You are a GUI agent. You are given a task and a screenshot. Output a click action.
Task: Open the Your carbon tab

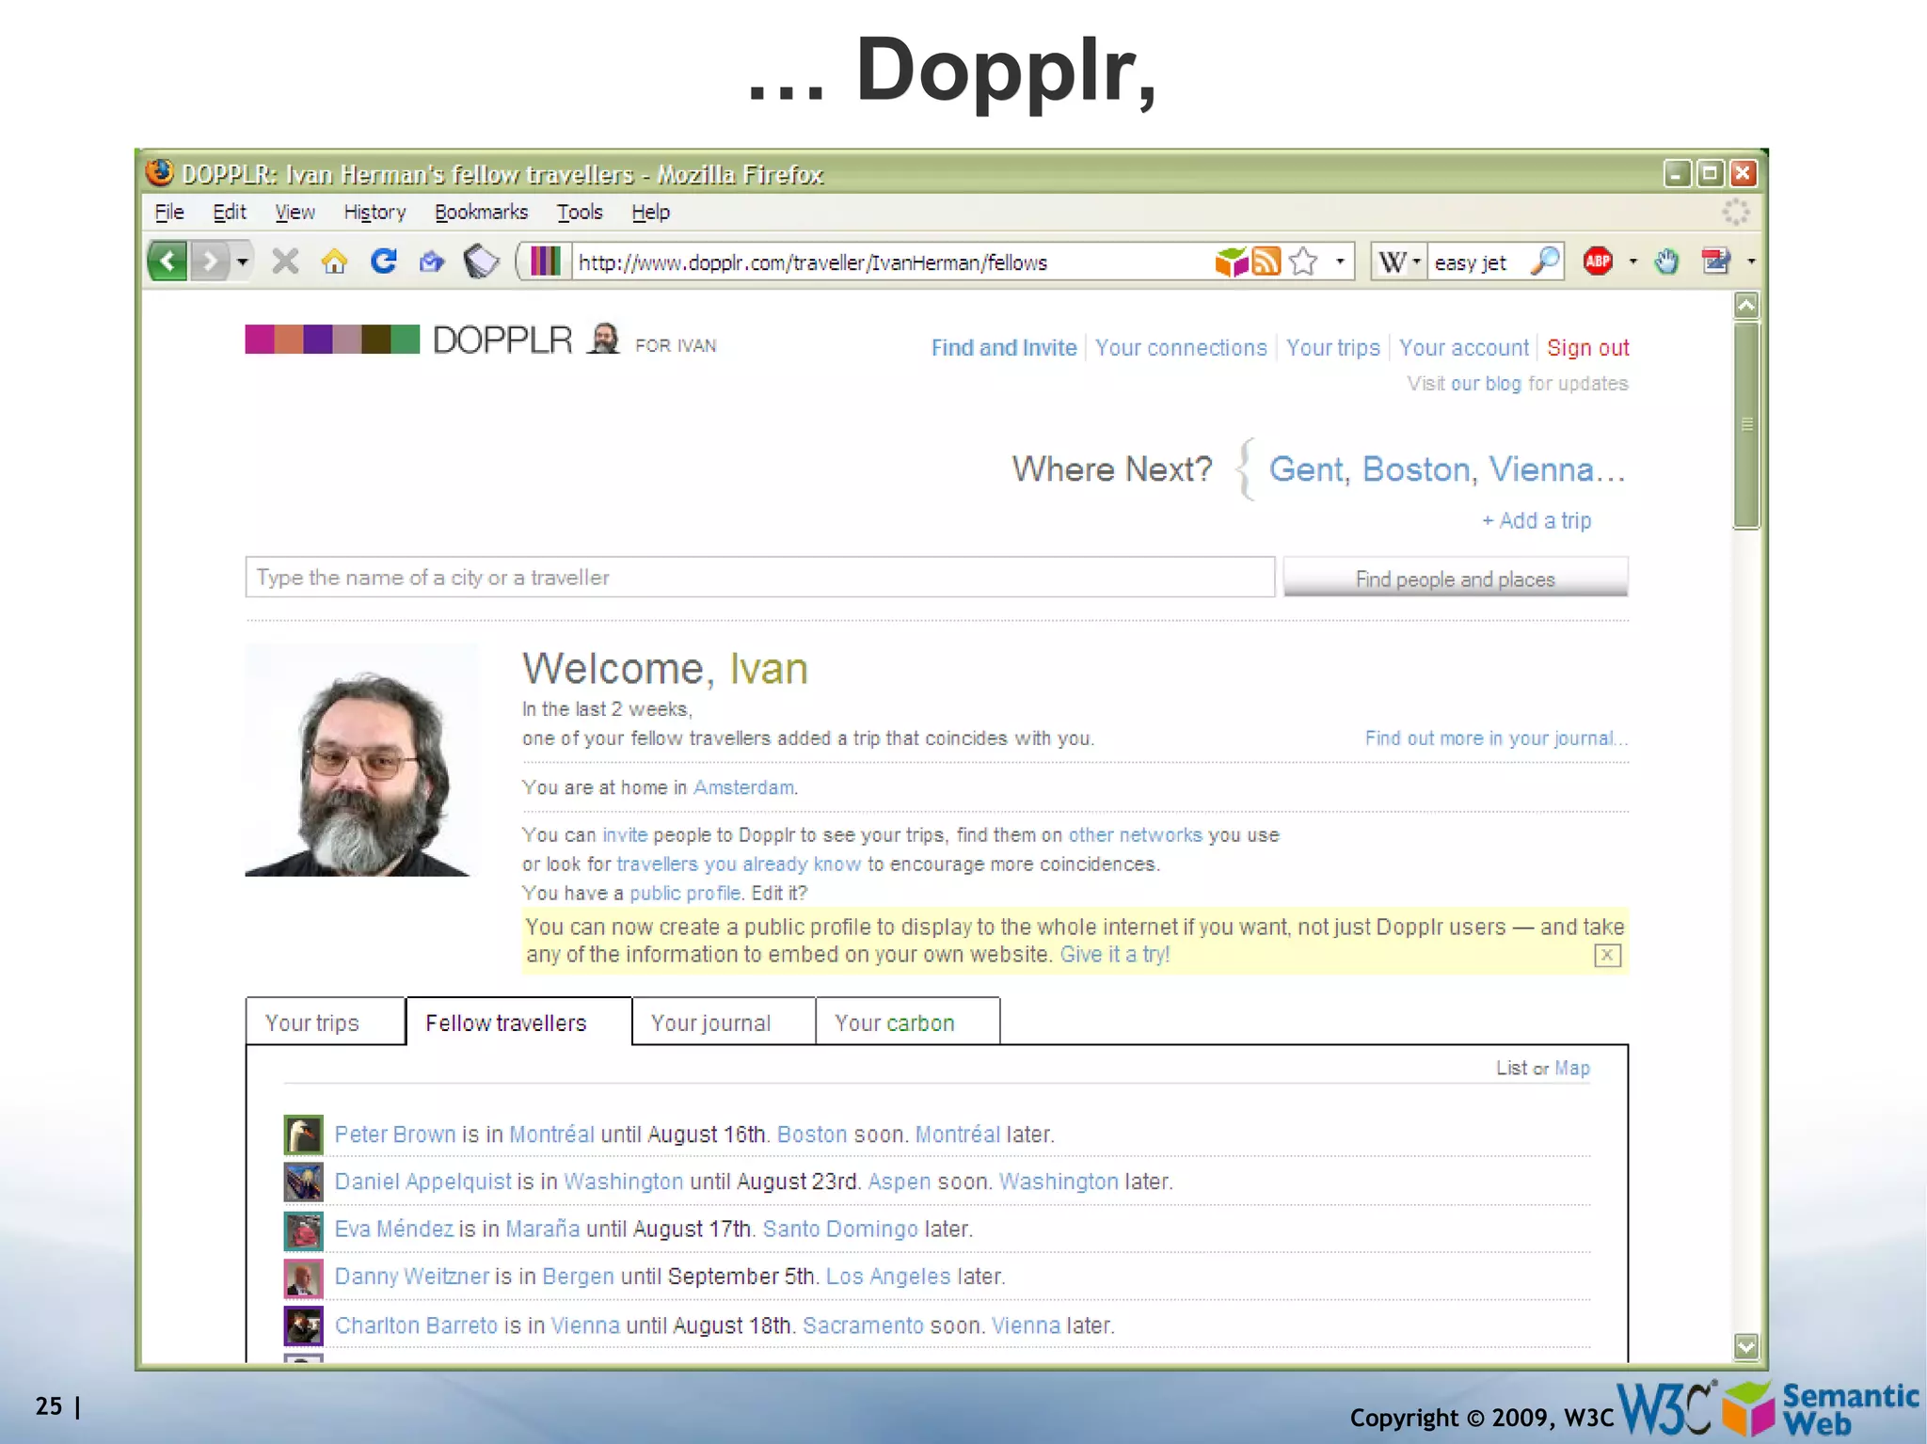tap(907, 1023)
